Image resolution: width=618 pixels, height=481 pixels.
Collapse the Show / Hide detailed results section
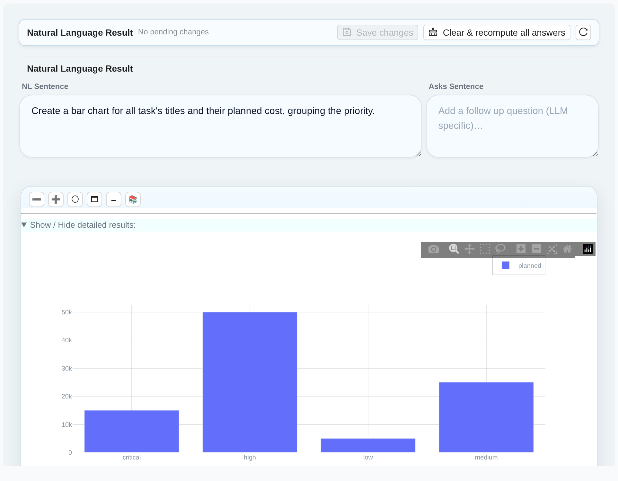(79, 225)
